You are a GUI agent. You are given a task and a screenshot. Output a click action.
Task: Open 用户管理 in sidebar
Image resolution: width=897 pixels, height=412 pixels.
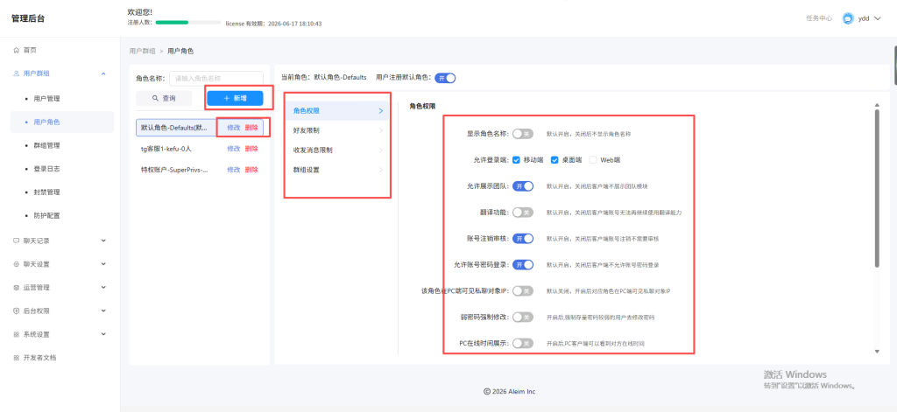point(47,98)
